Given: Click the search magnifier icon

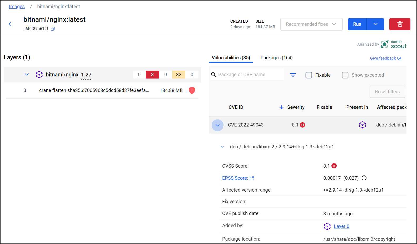Looking at the screenshot, I should tap(214, 75).
